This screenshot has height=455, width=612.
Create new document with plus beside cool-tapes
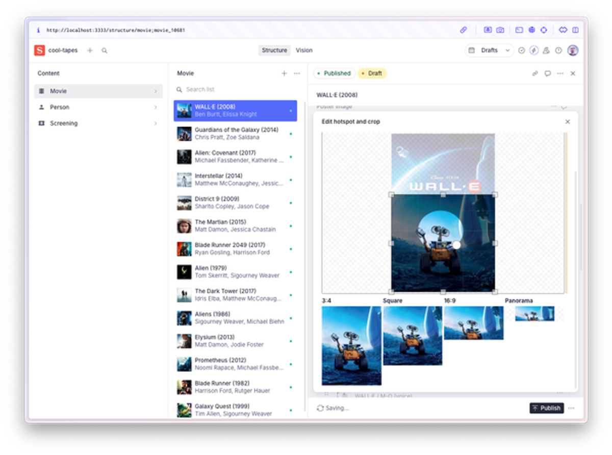pyautogui.click(x=90, y=50)
